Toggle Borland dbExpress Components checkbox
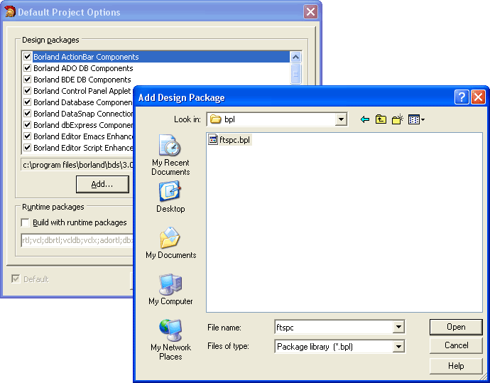This screenshot has height=383, width=490. [x=27, y=125]
